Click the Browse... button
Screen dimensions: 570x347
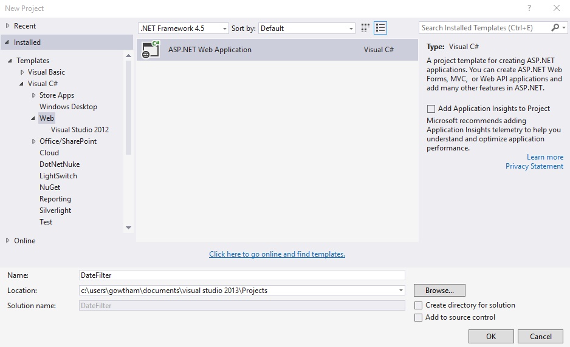[439, 291]
